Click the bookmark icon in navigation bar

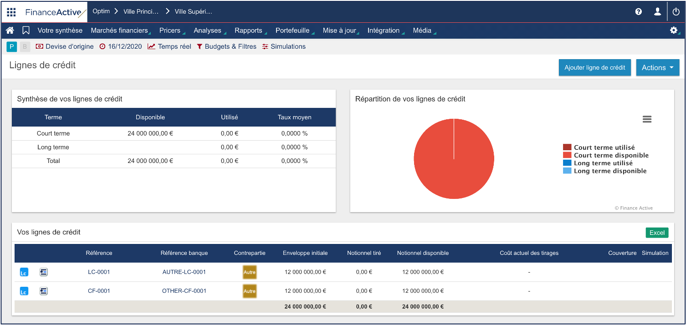coord(26,30)
